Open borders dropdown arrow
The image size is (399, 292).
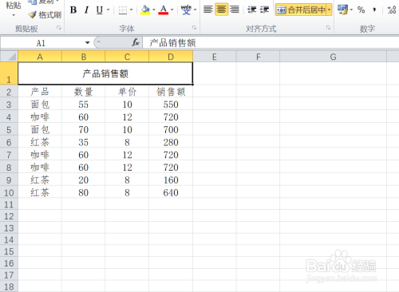[x=132, y=10]
